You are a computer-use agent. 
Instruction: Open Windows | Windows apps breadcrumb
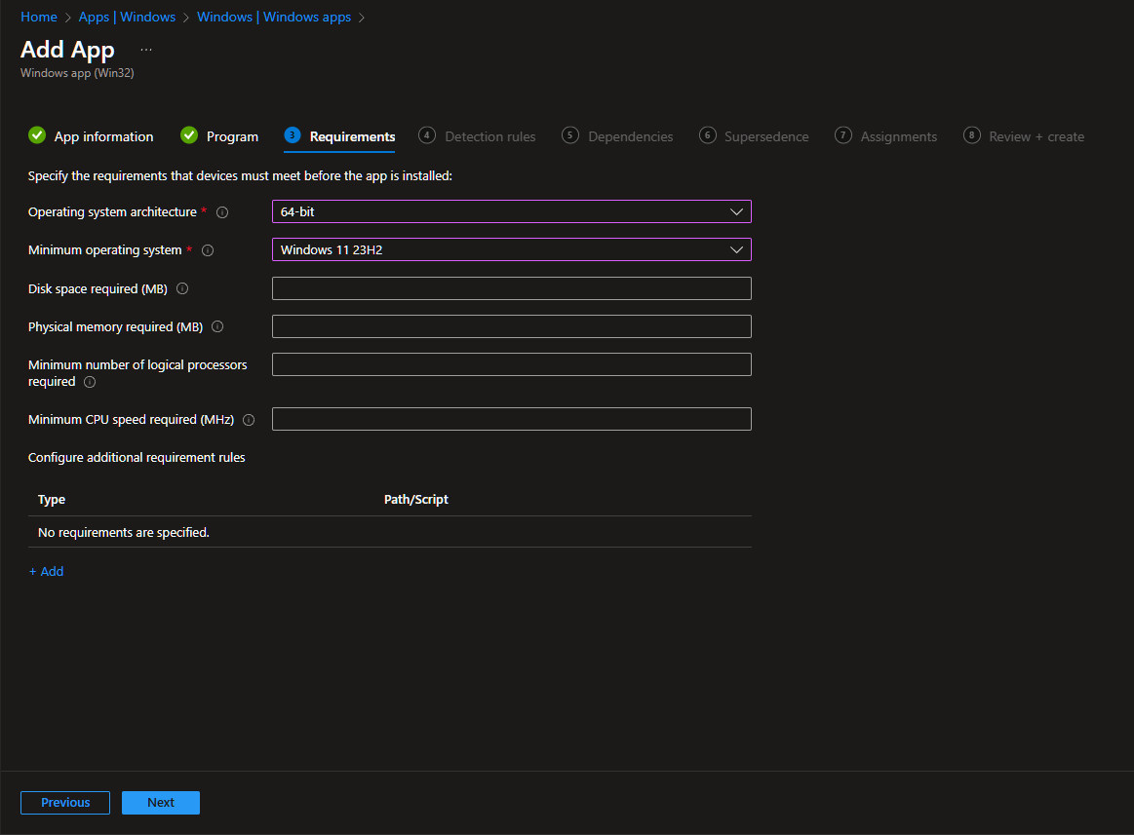pos(274,17)
